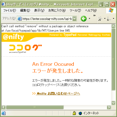Screen dimensions: 117x117
Task: Expand the toolbar overflow chevron
Action: (x=94, y=15)
